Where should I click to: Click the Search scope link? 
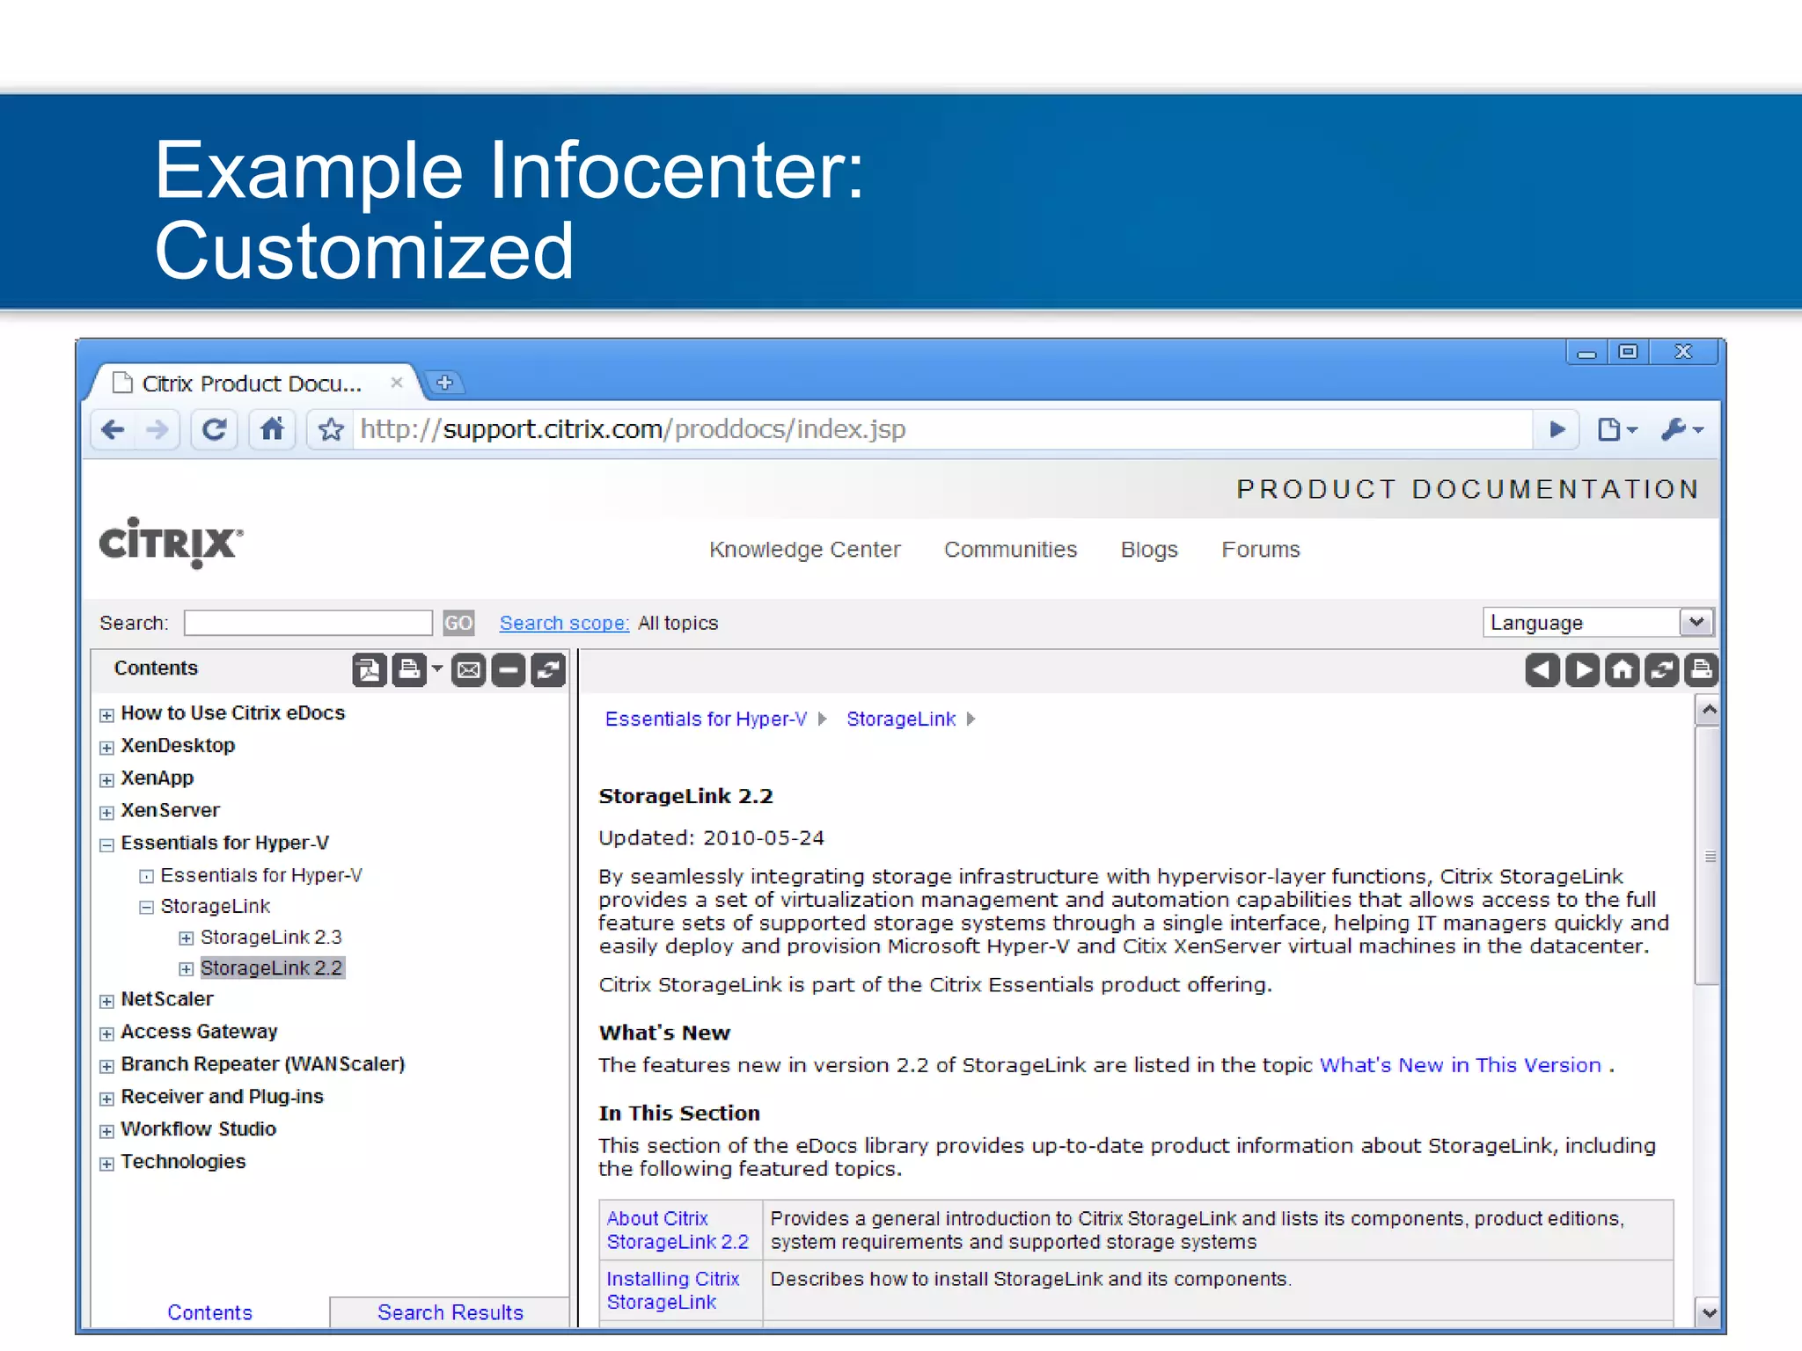(564, 623)
